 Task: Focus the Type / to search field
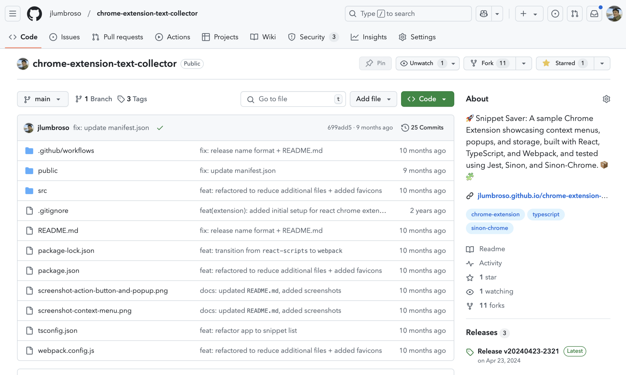(408, 14)
